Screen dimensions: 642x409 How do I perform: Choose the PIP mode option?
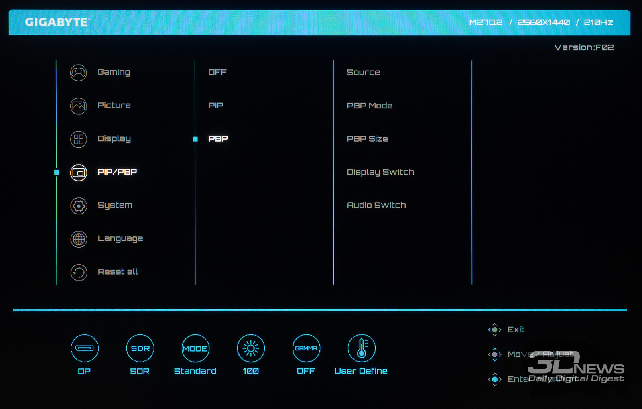pos(216,106)
